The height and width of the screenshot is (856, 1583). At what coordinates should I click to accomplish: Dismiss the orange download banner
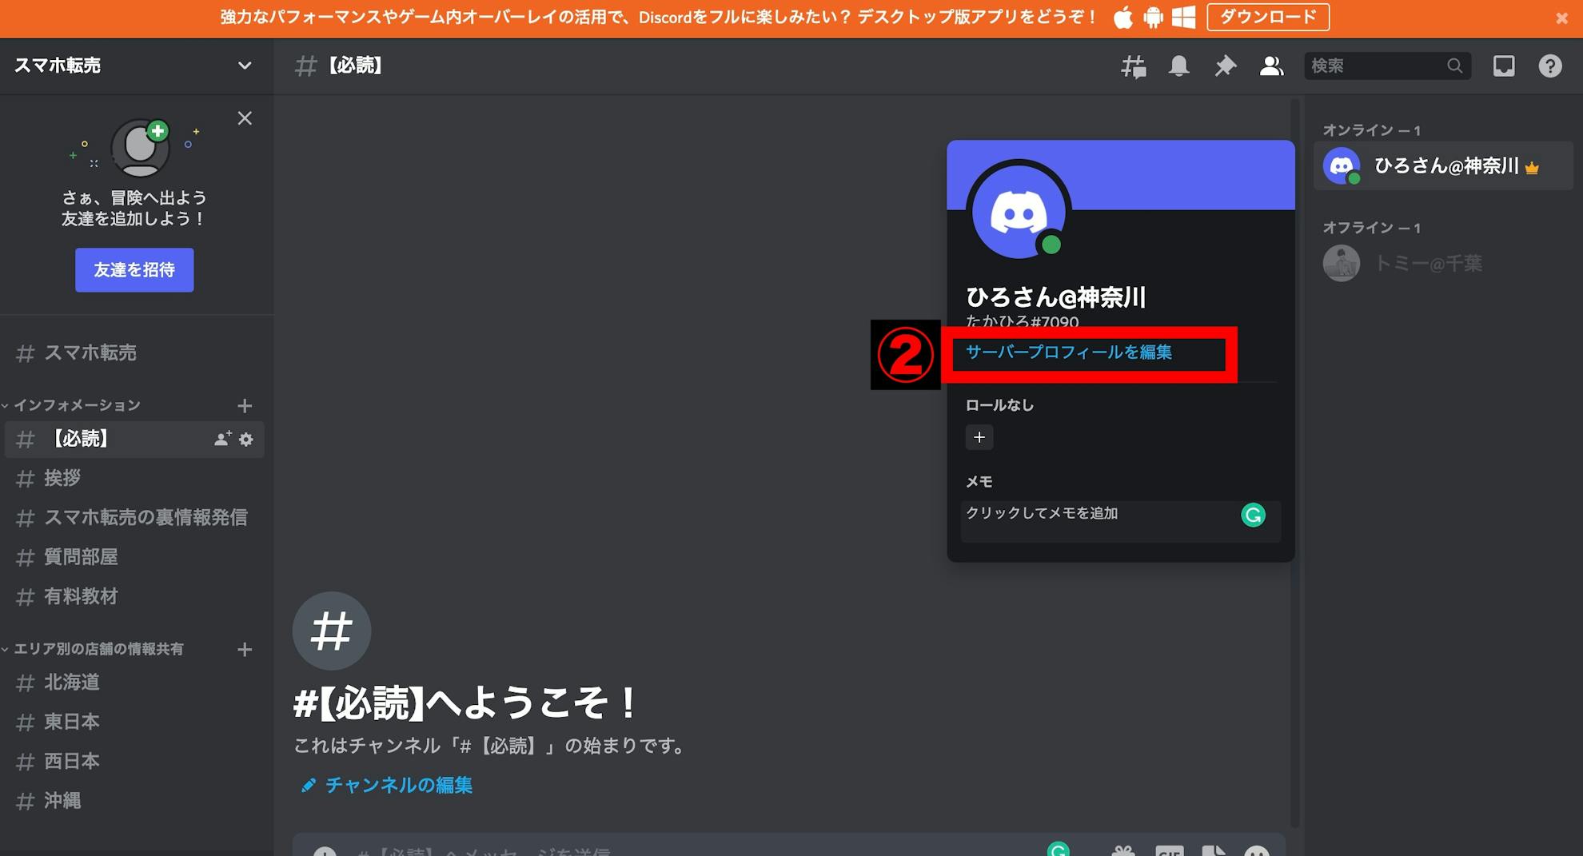pyautogui.click(x=1561, y=18)
